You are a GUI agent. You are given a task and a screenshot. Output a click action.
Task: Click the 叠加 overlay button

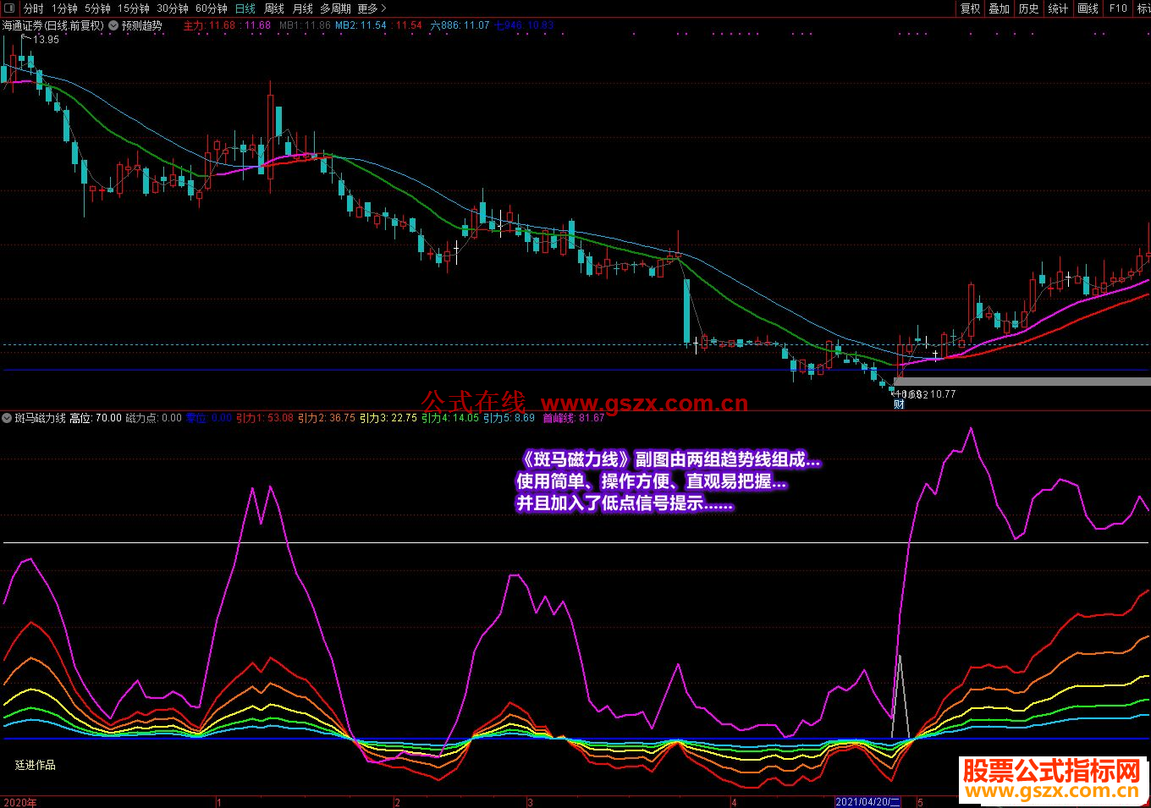(1000, 8)
